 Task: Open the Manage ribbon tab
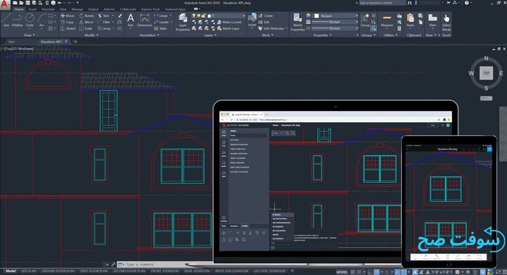(x=77, y=9)
